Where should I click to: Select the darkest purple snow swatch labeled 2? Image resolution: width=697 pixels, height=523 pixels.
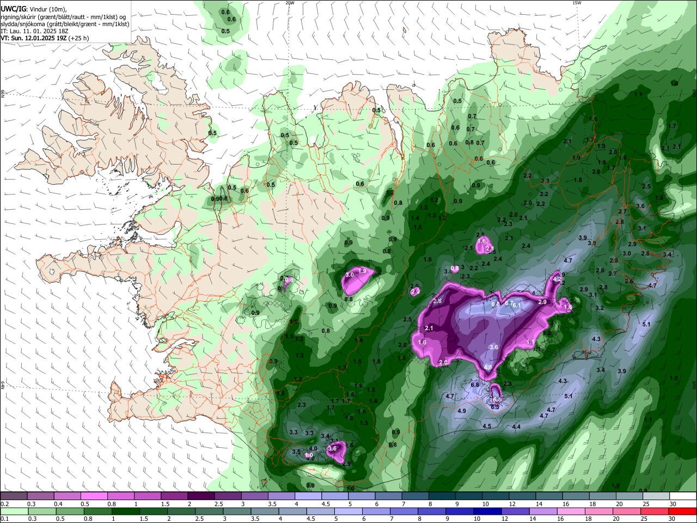(200, 496)
